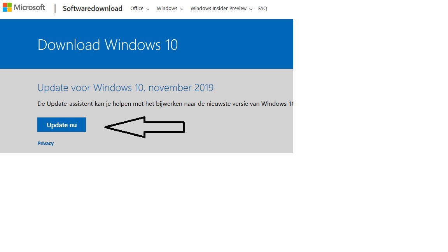This screenshot has width=448, height=252.
Task: Click the Update nu button
Action: (x=61, y=124)
